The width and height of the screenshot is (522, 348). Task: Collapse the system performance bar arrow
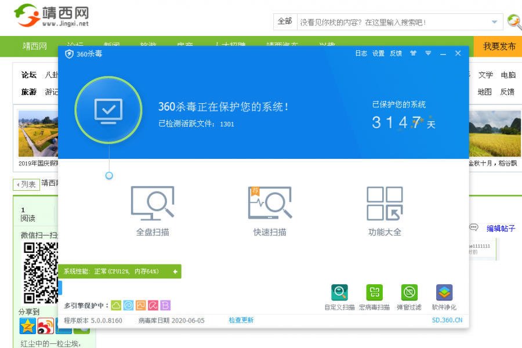(175, 272)
